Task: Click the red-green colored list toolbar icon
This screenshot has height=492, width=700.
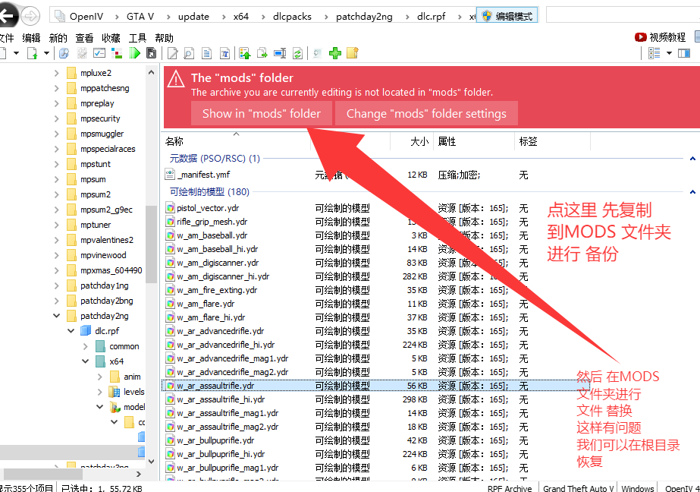Action: pos(117,53)
